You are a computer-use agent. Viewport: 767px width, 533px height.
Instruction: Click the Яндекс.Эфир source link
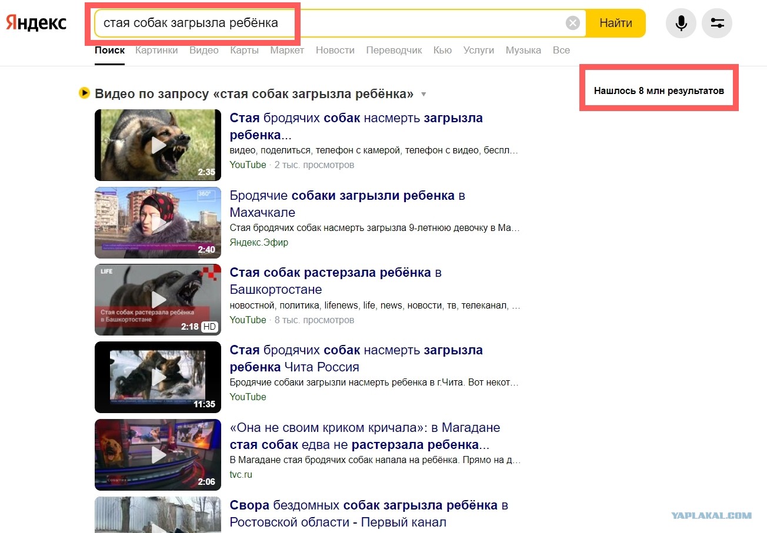tap(259, 242)
